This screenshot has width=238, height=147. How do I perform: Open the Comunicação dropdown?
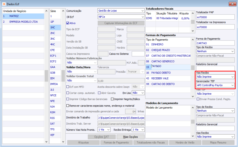point(121,11)
